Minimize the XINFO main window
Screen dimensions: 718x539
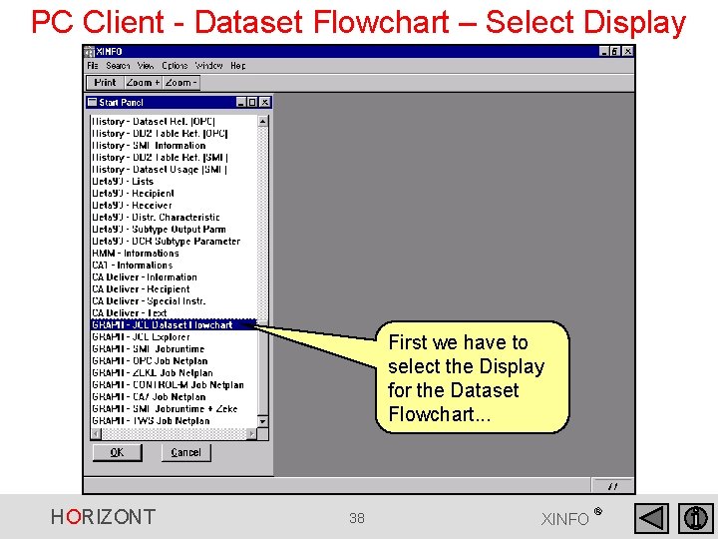click(x=604, y=51)
